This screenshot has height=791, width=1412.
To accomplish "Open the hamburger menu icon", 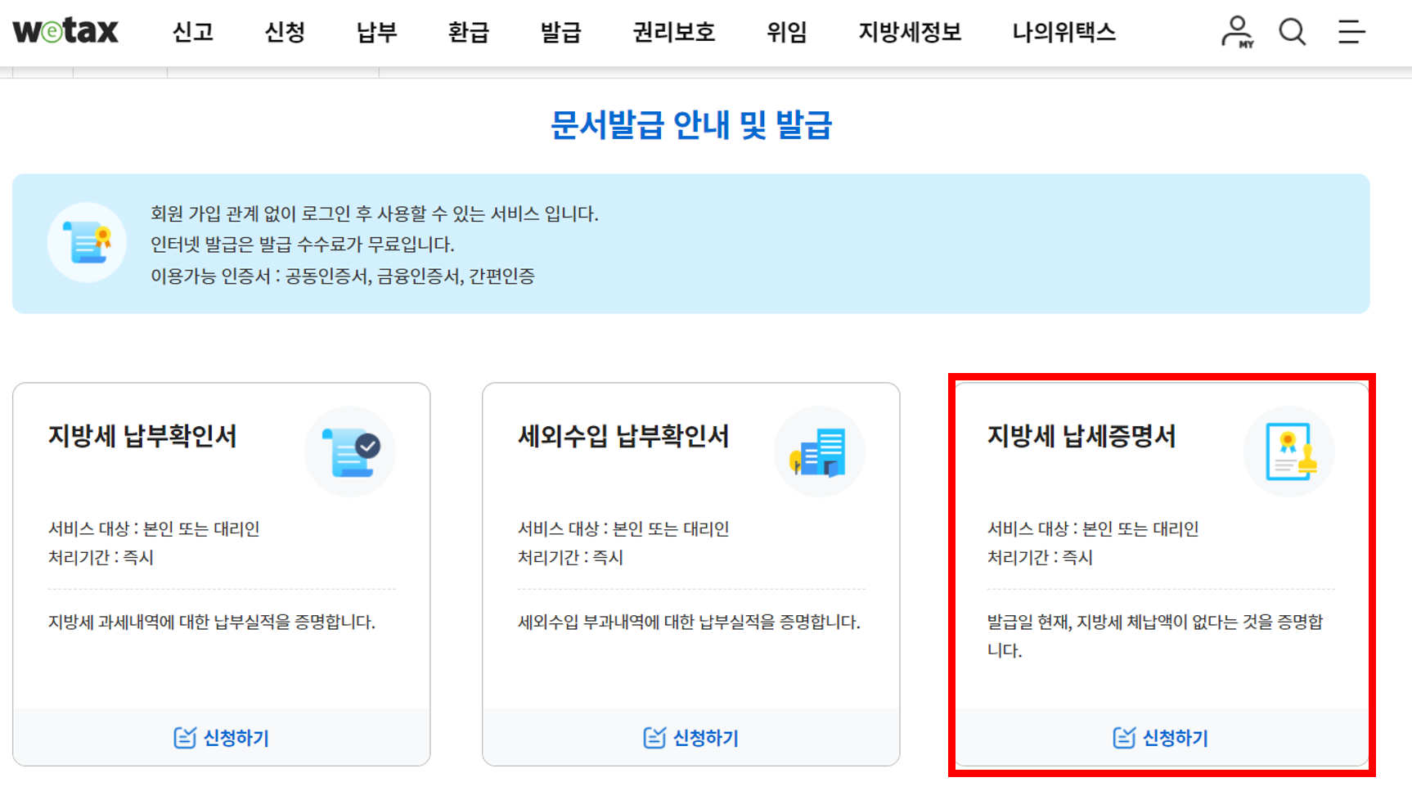I will 1350,31.
